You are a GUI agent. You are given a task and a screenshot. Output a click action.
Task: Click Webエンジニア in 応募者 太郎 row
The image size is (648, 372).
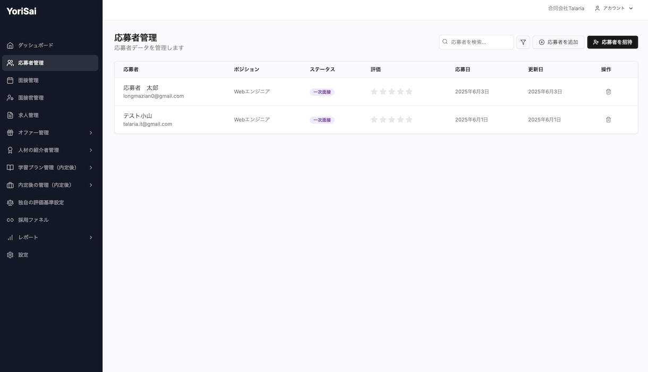coord(252,92)
